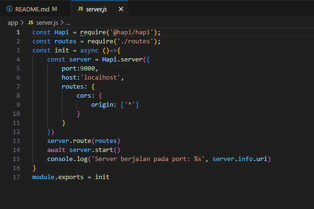The height and width of the screenshot is (209, 314).
Task: Click line number 12 in the gutter
Action: (x=16, y=132)
